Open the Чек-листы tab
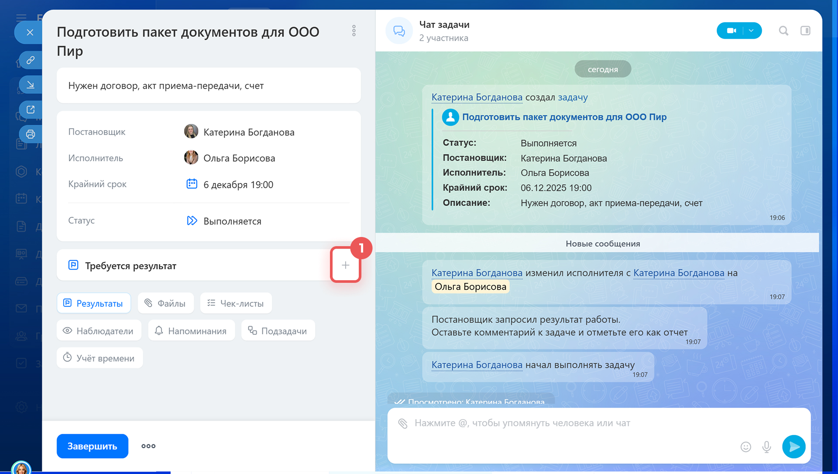Image resolution: width=838 pixels, height=474 pixels. 236,303
